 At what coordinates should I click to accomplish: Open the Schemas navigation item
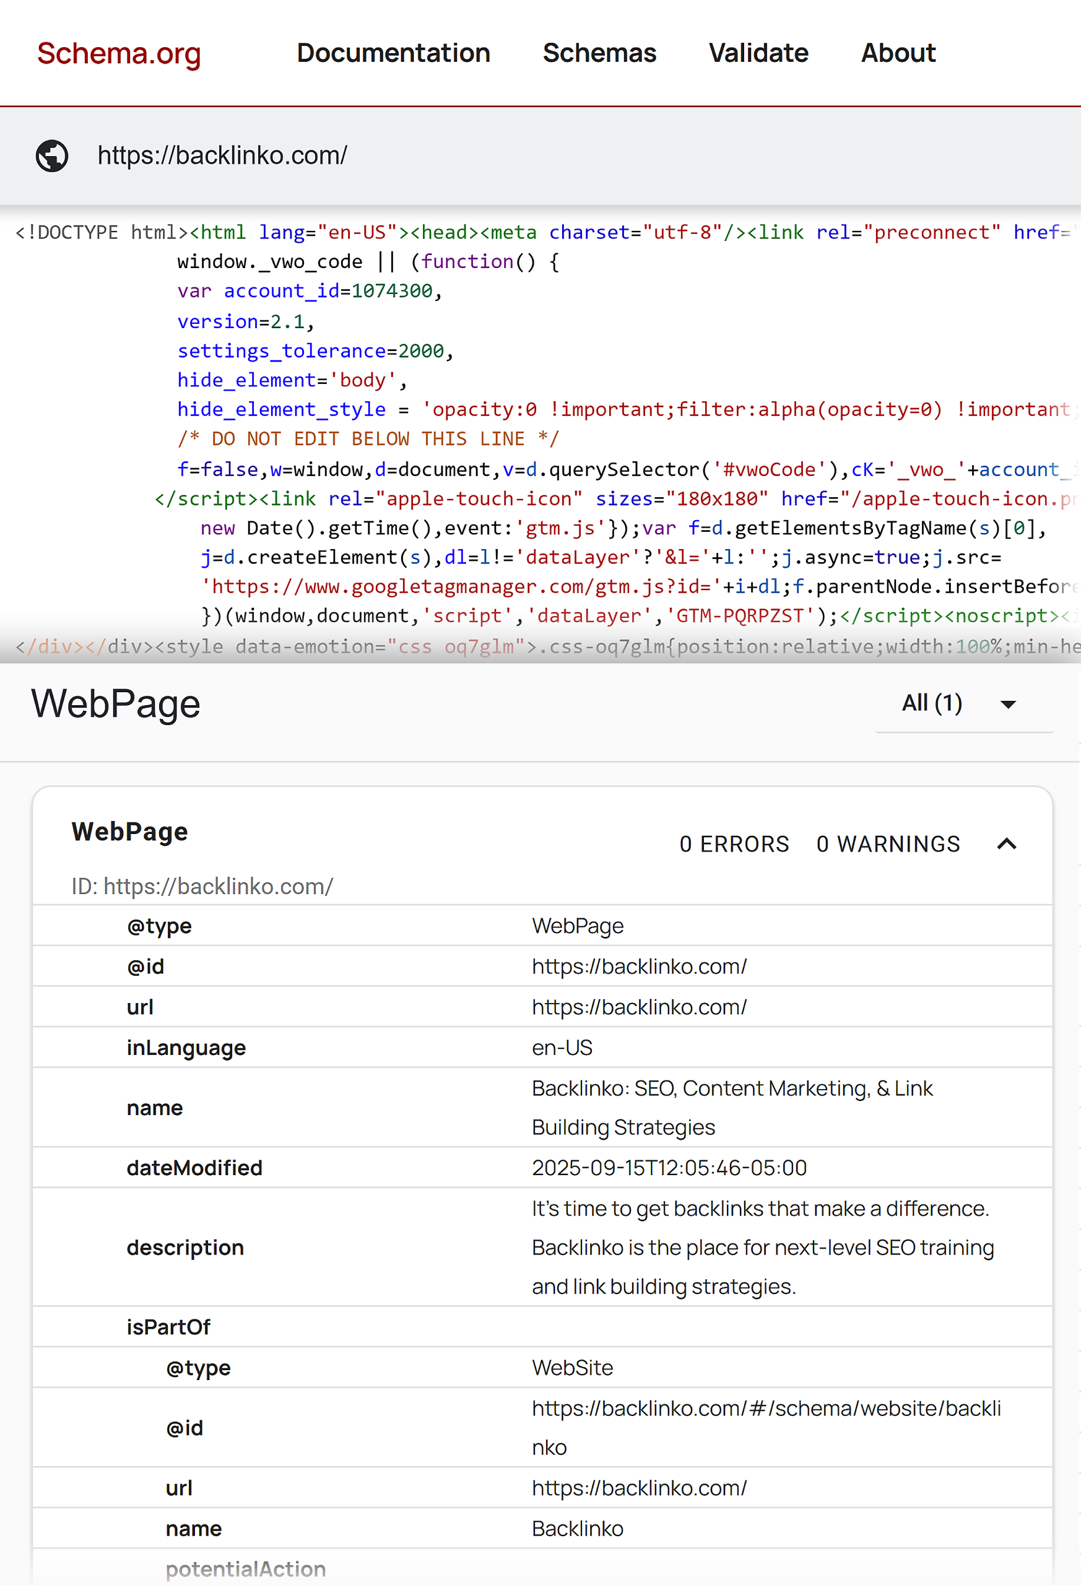[599, 53]
